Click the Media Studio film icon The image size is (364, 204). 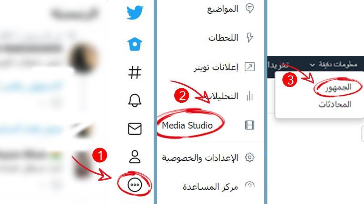click(250, 125)
